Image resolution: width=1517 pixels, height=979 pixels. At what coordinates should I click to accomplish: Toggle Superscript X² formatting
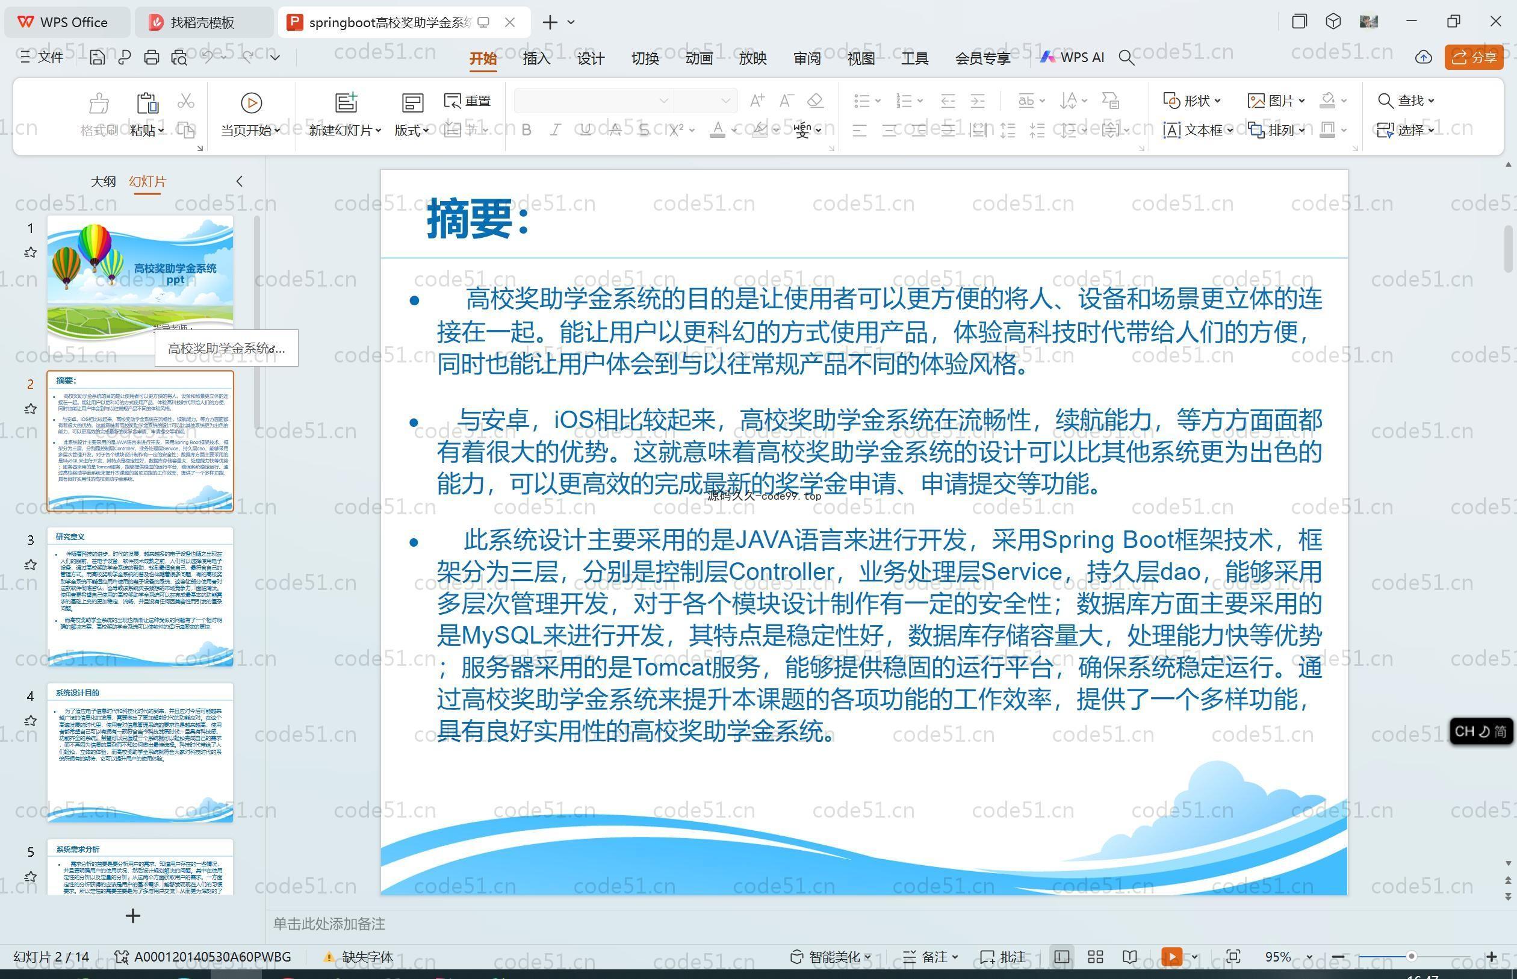pyautogui.click(x=675, y=130)
